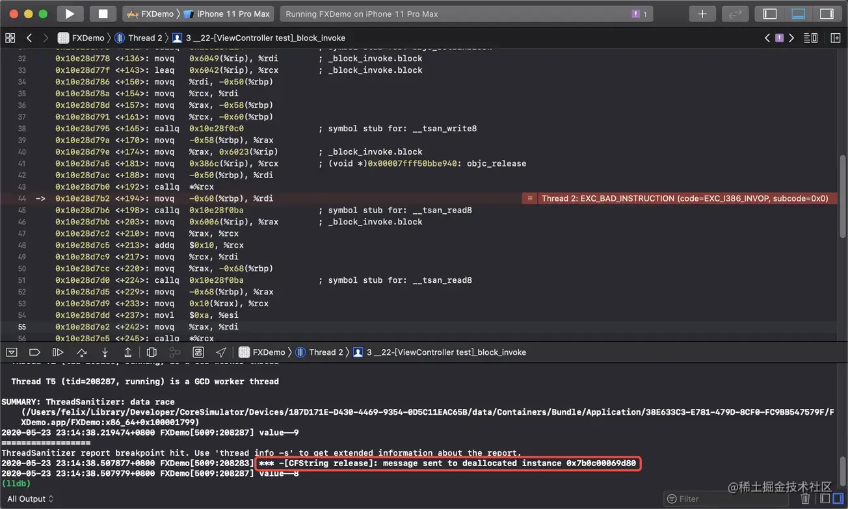Click address 0x10e28d7d0 on line 51
Screen dimensions: 848x509
83,280
